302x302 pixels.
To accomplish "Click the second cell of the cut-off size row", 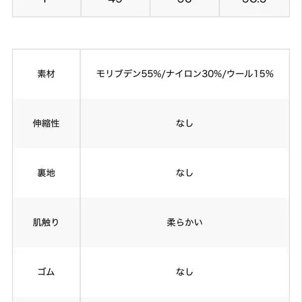I will 115,7.
